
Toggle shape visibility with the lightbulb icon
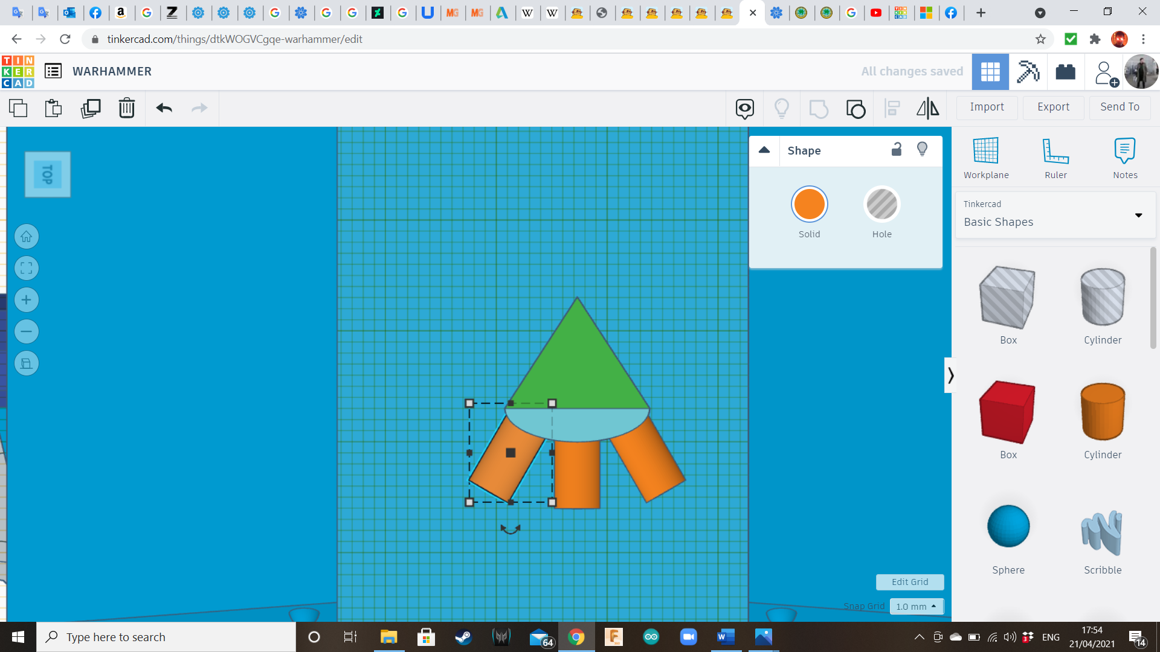click(x=922, y=150)
